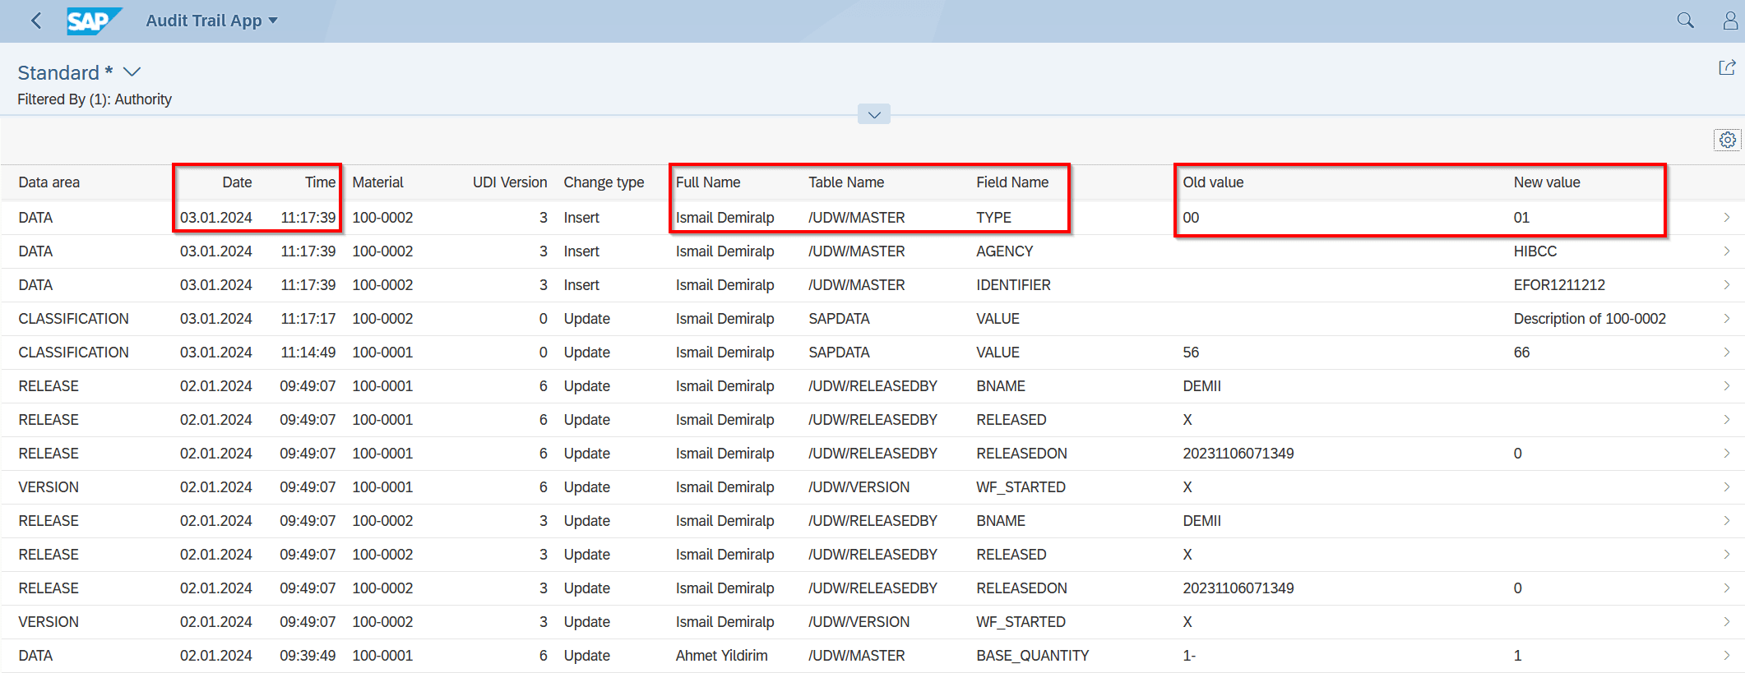Screen dimensions: 1745x673
Task: Select time cell '11:17:17'
Action: tap(308, 319)
